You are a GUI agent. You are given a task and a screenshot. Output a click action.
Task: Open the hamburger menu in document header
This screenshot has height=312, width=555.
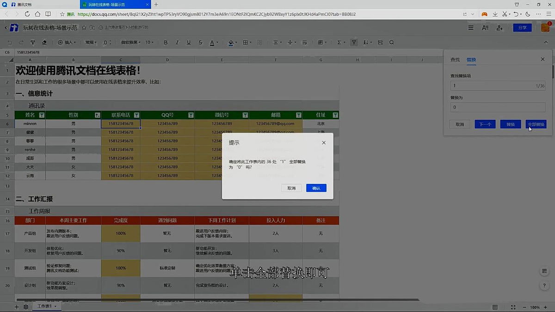click(471, 28)
